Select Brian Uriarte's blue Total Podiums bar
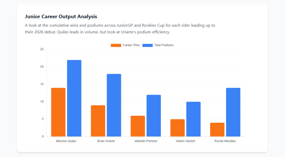Screen dimensions: 285x157 coord(114,105)
